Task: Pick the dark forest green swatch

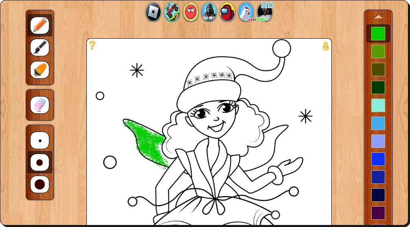Action: [378, 87]
